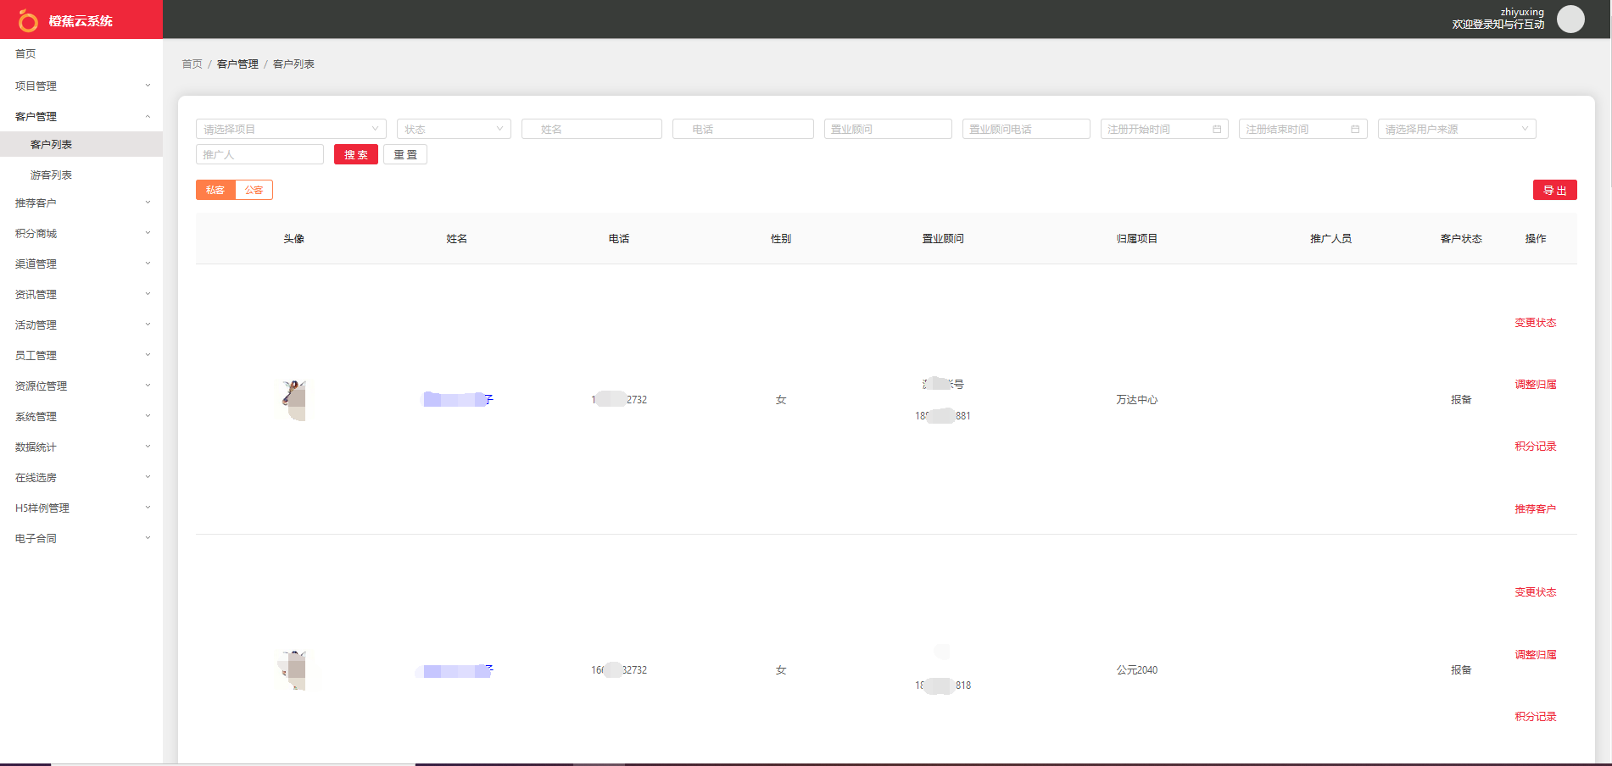Focus the 置业顾问 filter input
The width and height of the screenshot is (1612, 766).
888,129
